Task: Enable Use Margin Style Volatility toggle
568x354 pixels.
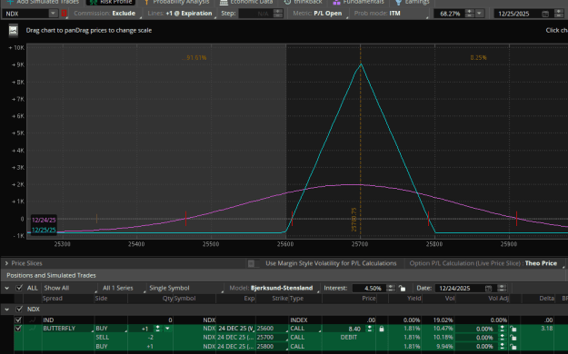Action: click(254, 263)
